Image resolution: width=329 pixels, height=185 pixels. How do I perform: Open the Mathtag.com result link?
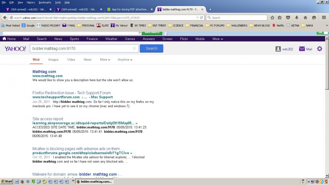coord(44,72)
